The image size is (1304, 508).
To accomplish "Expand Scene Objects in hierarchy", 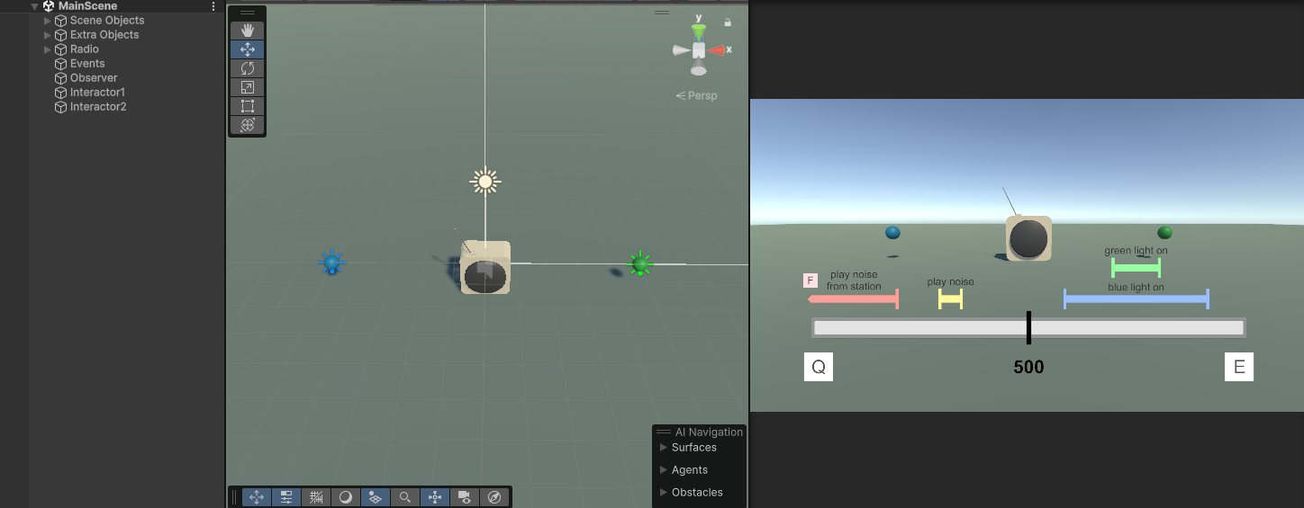I will pyautogui.click(x=48, y=21).
